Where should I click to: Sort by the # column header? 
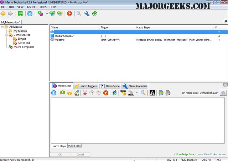(221, 28)
